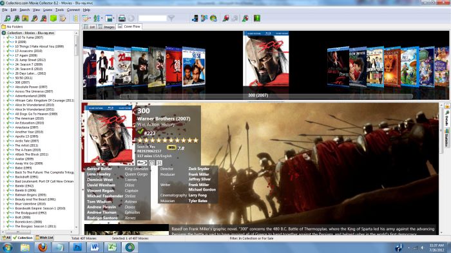Expand the 21 Jump Street (2012) entry
This screenshot has width=451, height=253.
(4, 60)
